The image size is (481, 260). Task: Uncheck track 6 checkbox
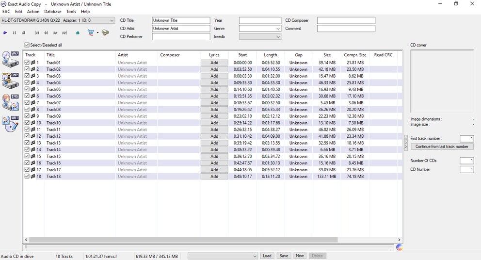[x=27, y=96]
